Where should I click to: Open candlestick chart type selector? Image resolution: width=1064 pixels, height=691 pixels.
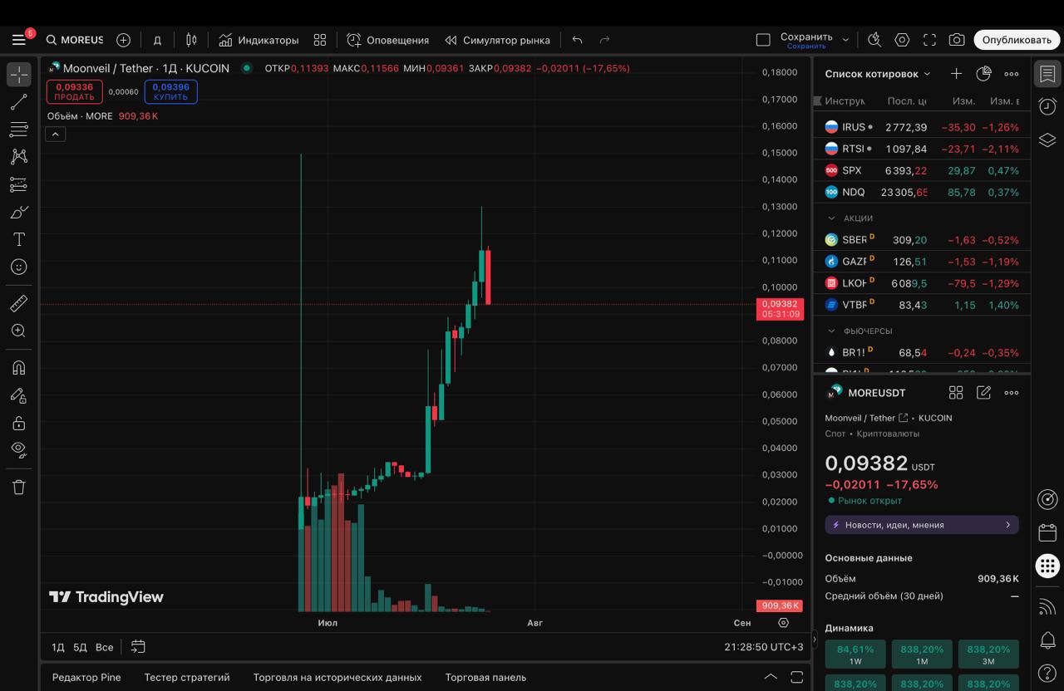tap(191, 40)
